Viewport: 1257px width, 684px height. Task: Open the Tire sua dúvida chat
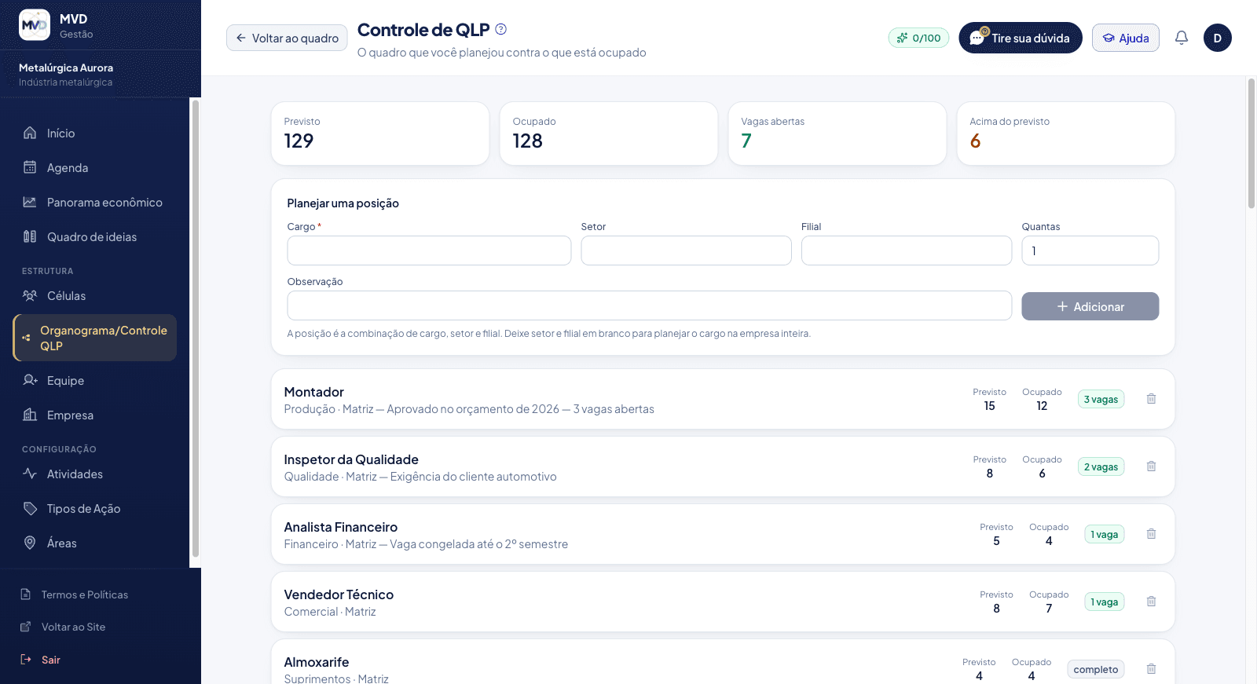(1020, 38)
